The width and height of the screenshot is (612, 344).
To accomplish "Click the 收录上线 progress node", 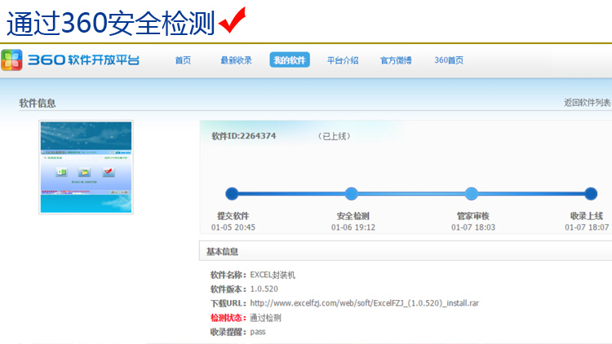I will 591,193.
